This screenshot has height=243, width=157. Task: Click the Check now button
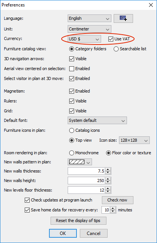coord(117,200)
